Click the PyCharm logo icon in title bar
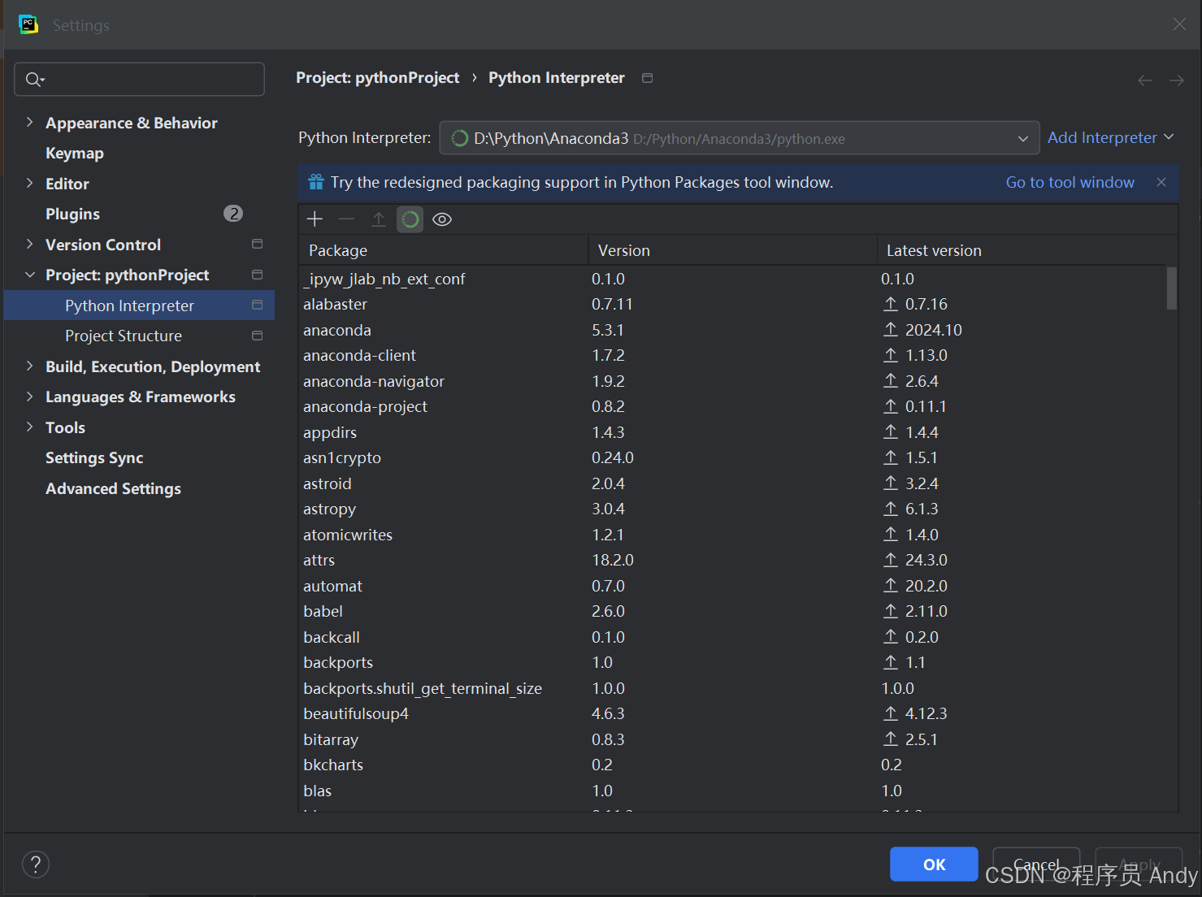The width and height of the screenshot is (1202, 897). (x=28, y=24)
